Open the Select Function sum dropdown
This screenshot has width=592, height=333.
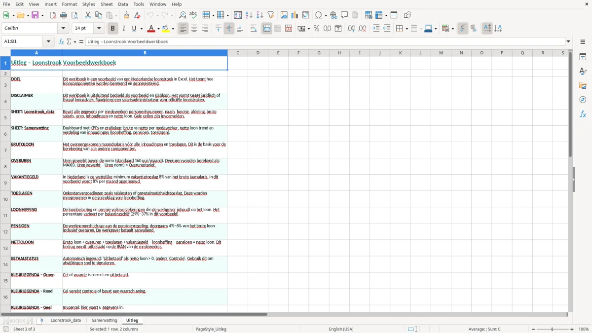click(x=75, y=41)
